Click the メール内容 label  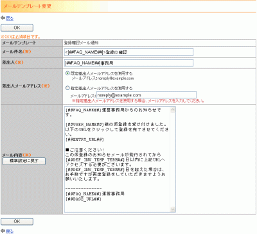[x=17, y=155]
